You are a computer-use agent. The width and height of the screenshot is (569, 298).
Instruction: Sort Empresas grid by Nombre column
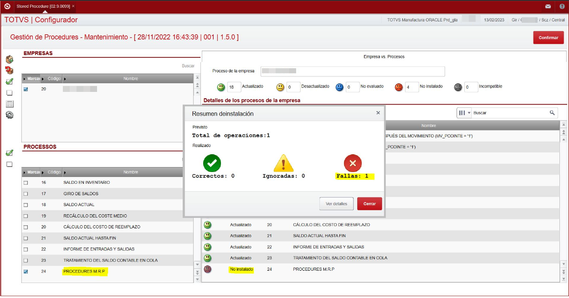point(128,79)
